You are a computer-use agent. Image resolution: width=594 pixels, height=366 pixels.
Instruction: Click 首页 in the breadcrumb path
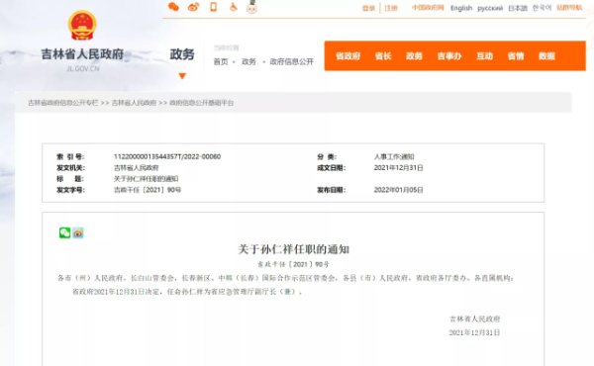pyautogui.click(x=221, y=61)
